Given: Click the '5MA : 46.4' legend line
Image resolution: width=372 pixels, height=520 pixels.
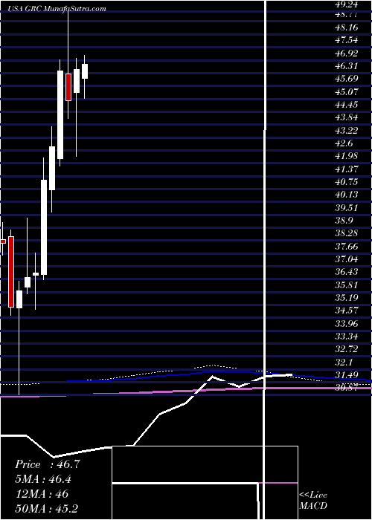Looking at the screenshot, I should pos(43,479).
